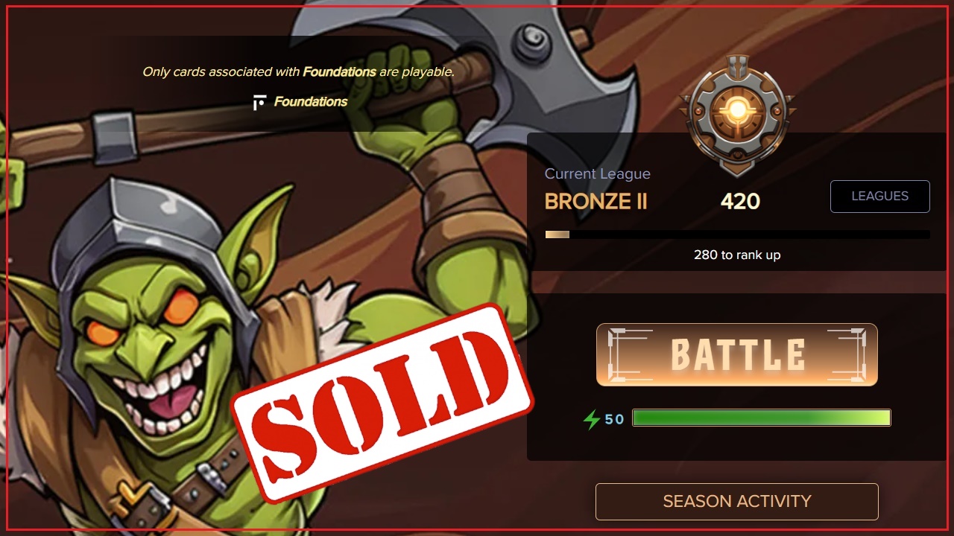
Task: Click the Current League label
Action: [x=598, y=173]
